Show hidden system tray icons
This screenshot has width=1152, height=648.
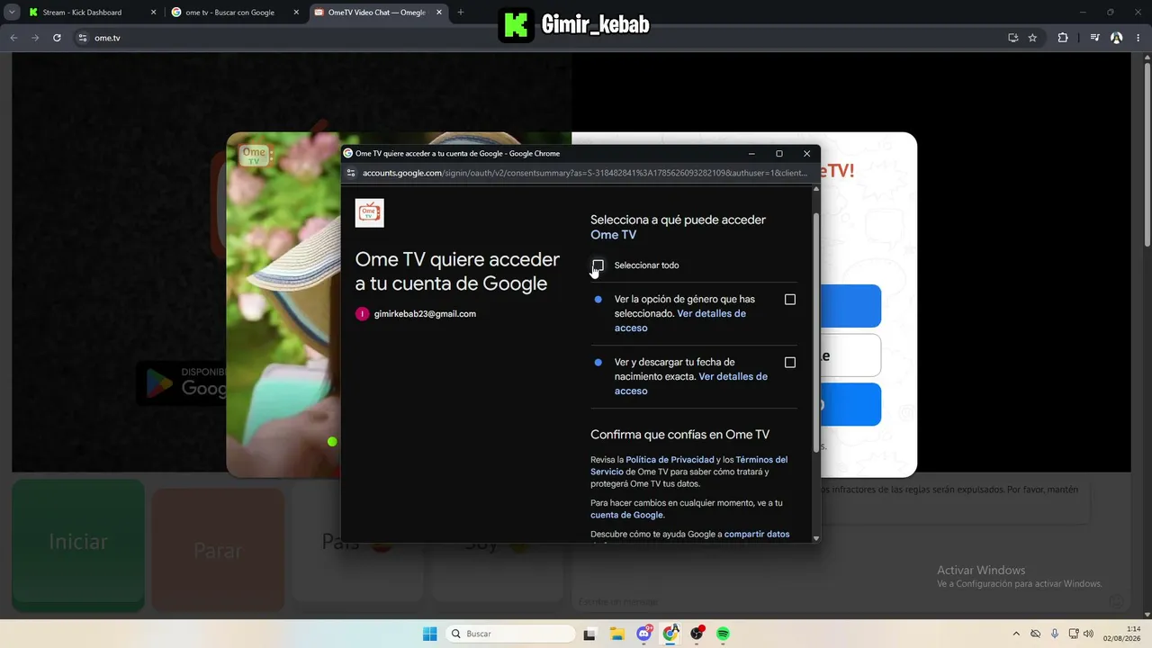point(1016,634)
